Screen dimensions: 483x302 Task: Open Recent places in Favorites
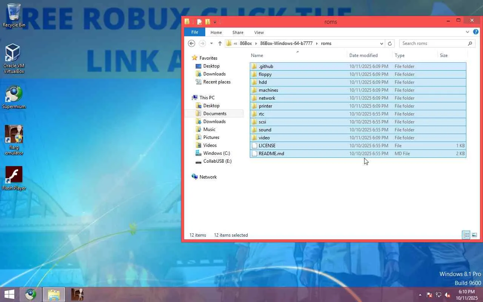pyautogui.click(x=217, y=82)
